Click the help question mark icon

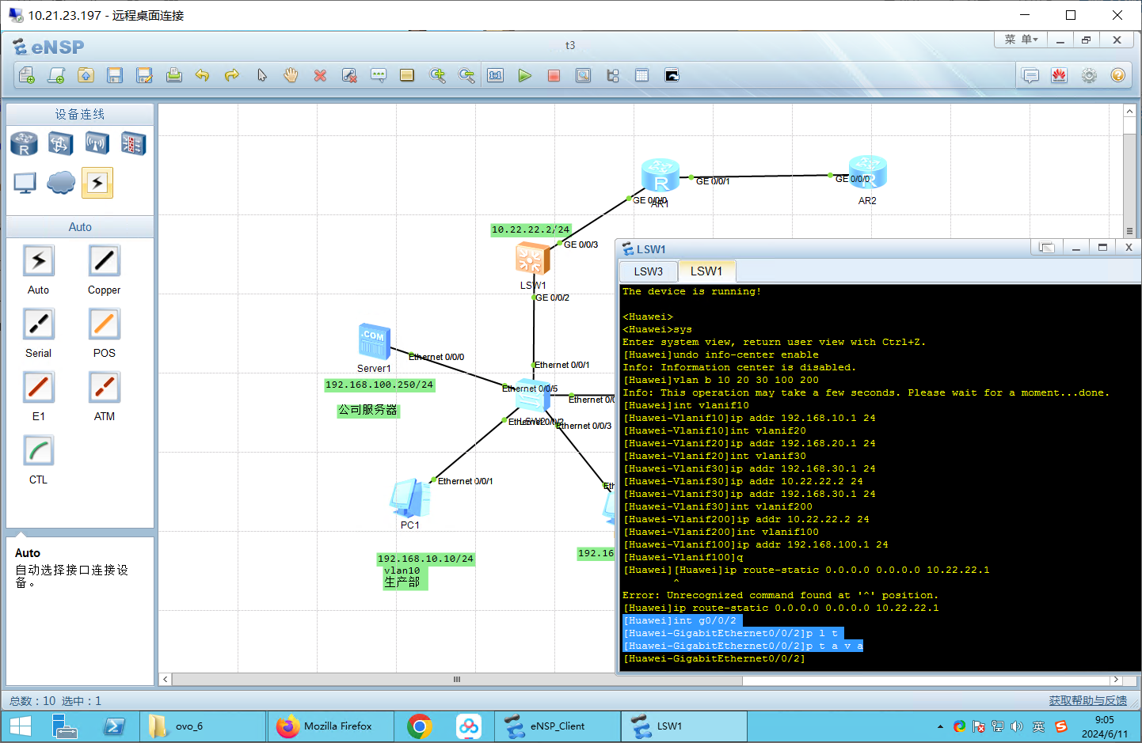[1118, 76]
